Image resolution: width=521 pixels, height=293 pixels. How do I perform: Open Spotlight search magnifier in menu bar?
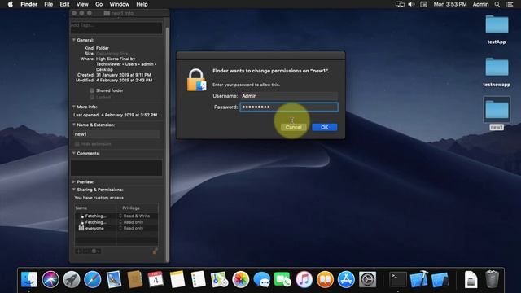497,4
